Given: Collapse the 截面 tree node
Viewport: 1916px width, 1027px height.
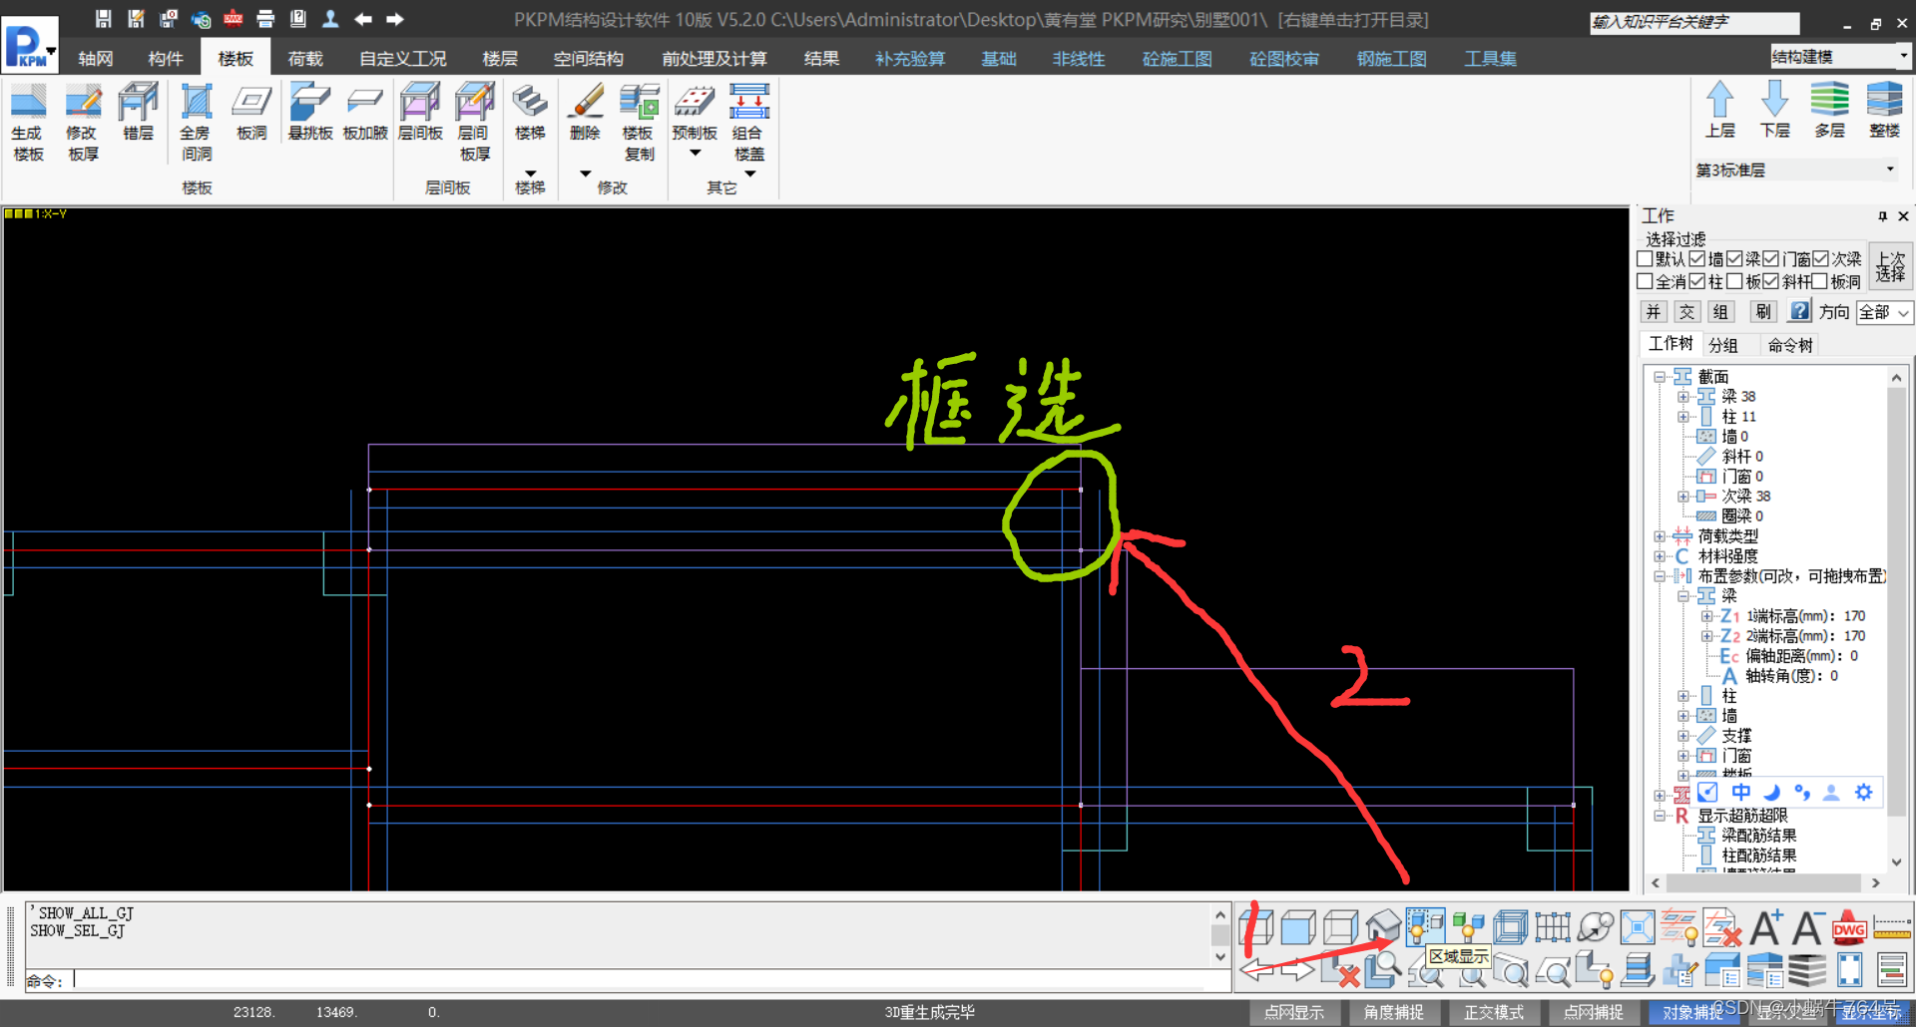Looking at the screenshot, I should click(1659, 377).
